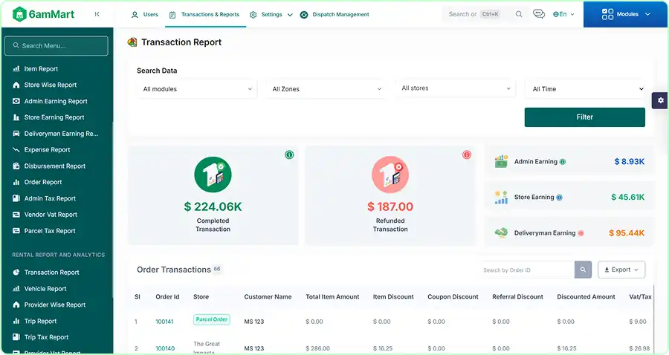Screen dimensions: 669x355
Task: Click the Completed Transaction green receipt icon
Action: pyautogui.click(x=213, y=175)
